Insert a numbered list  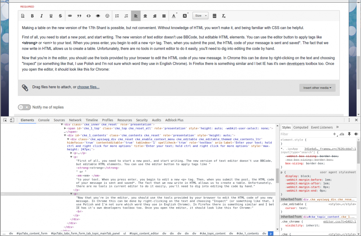click(126, 16)
